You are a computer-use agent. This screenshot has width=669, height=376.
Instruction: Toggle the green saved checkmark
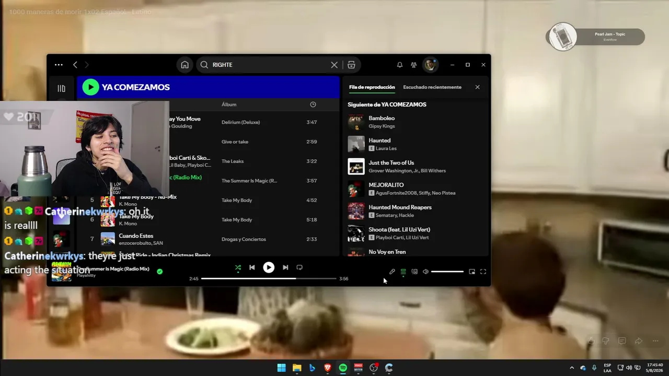pyautogui.click(x=159, y=272)
